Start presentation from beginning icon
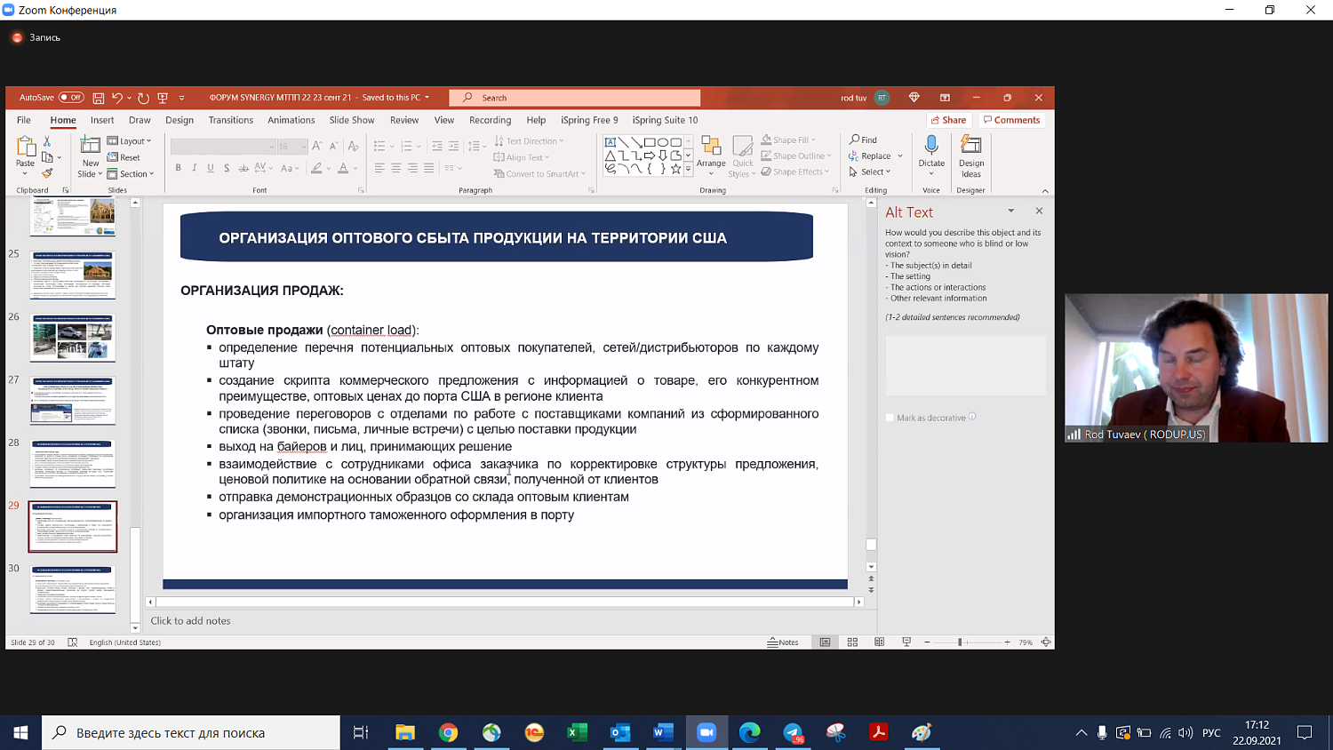This screenshot has height=750, width=1333. click(x=163, y=98)
